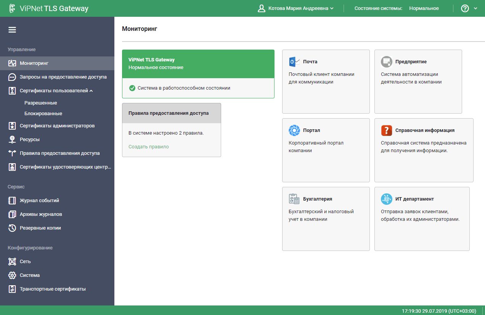Open the ИТ департамент resource card
This screenshot has width=485, height=315.
(x=422, y=219)
